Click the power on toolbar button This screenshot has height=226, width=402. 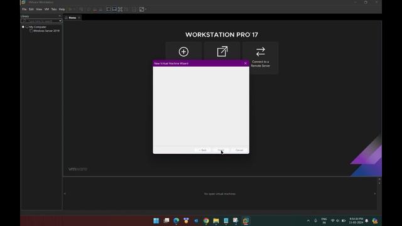(70, 9)
